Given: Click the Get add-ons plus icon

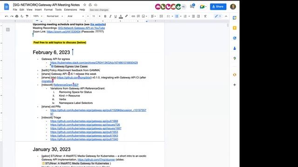Looking at the screenshot, I should 235,85.
